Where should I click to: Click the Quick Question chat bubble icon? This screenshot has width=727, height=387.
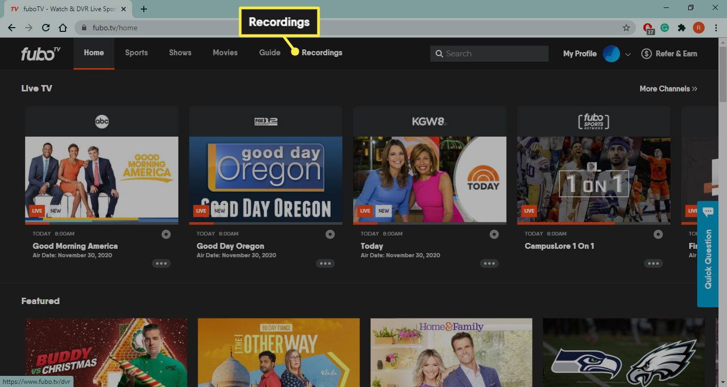click(x=708, y=212)
